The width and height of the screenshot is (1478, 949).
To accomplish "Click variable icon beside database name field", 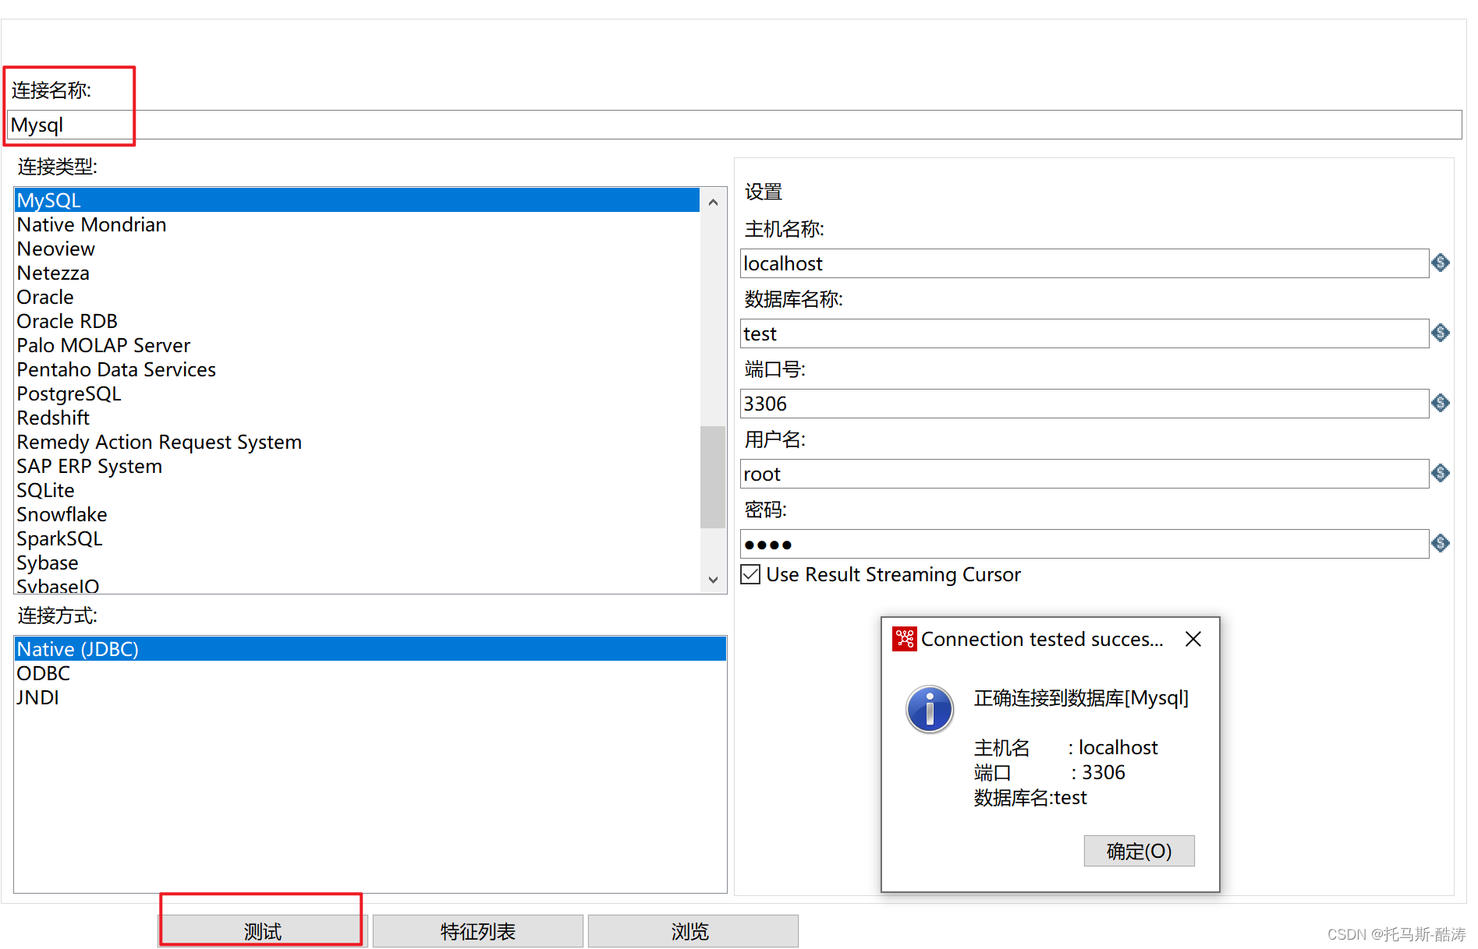I will pyautogui.click(x=1441, y=333).
